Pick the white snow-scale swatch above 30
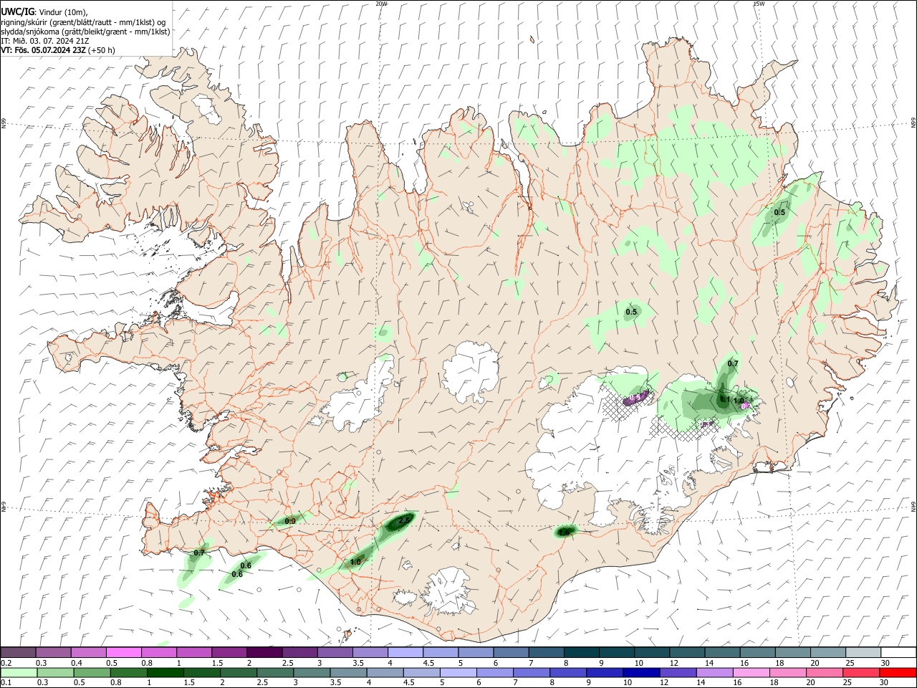Image resolution: width=917 pixels, height=688 pixels. click(x=898, y=653)
